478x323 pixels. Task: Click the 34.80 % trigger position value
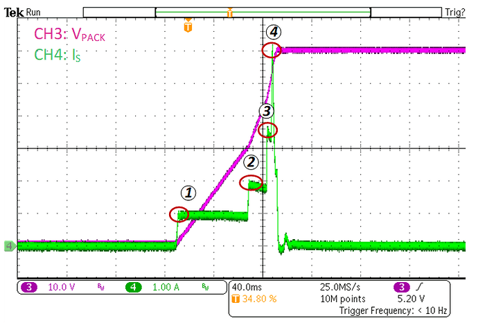[259, 299]
